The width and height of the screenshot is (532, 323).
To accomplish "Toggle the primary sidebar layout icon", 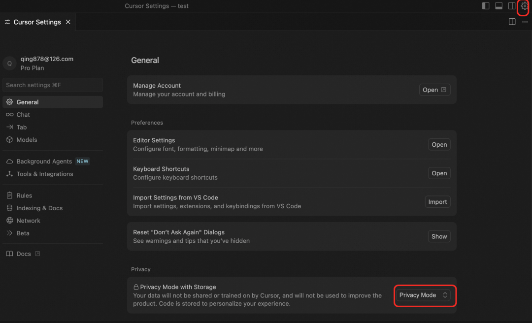I will coord(486,6).
